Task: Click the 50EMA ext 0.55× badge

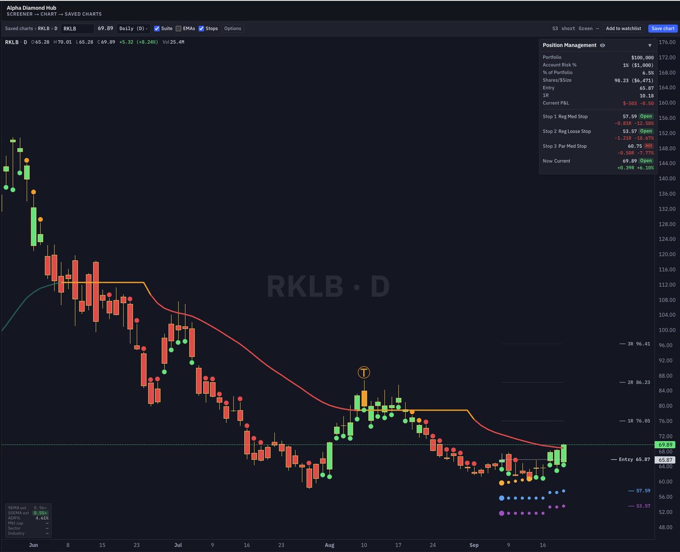Action: point(40,512)
